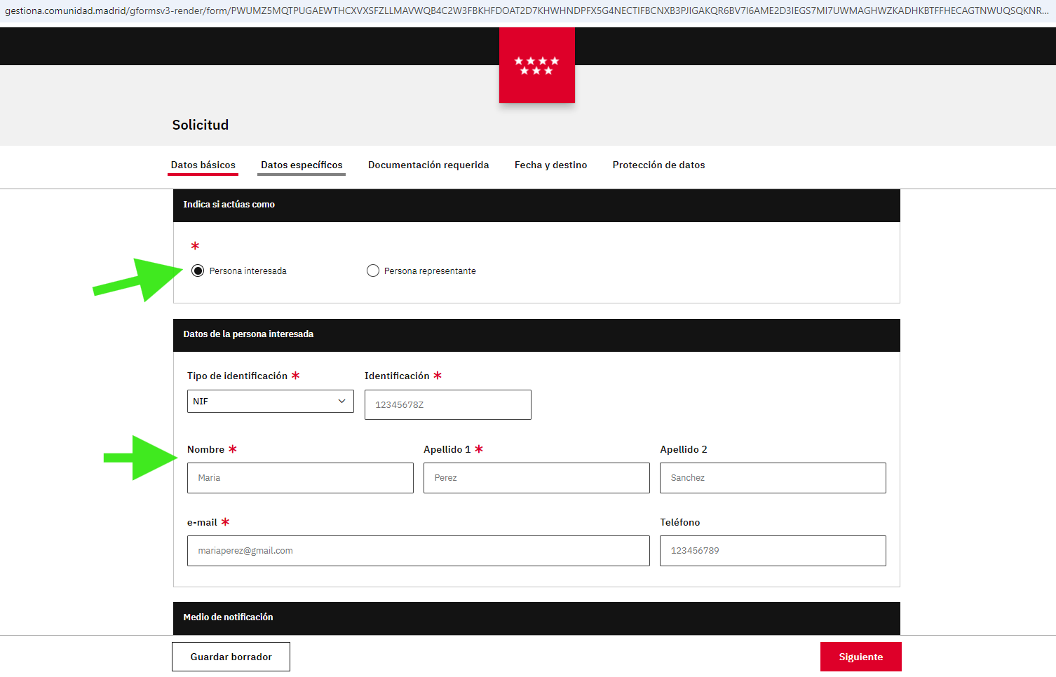The width and height of the screenshot is (1056, 677).
Task: Open the Protección de datos tab
Action: [658, 165]
